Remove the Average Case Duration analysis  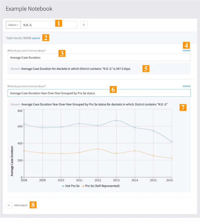(186, 51)
